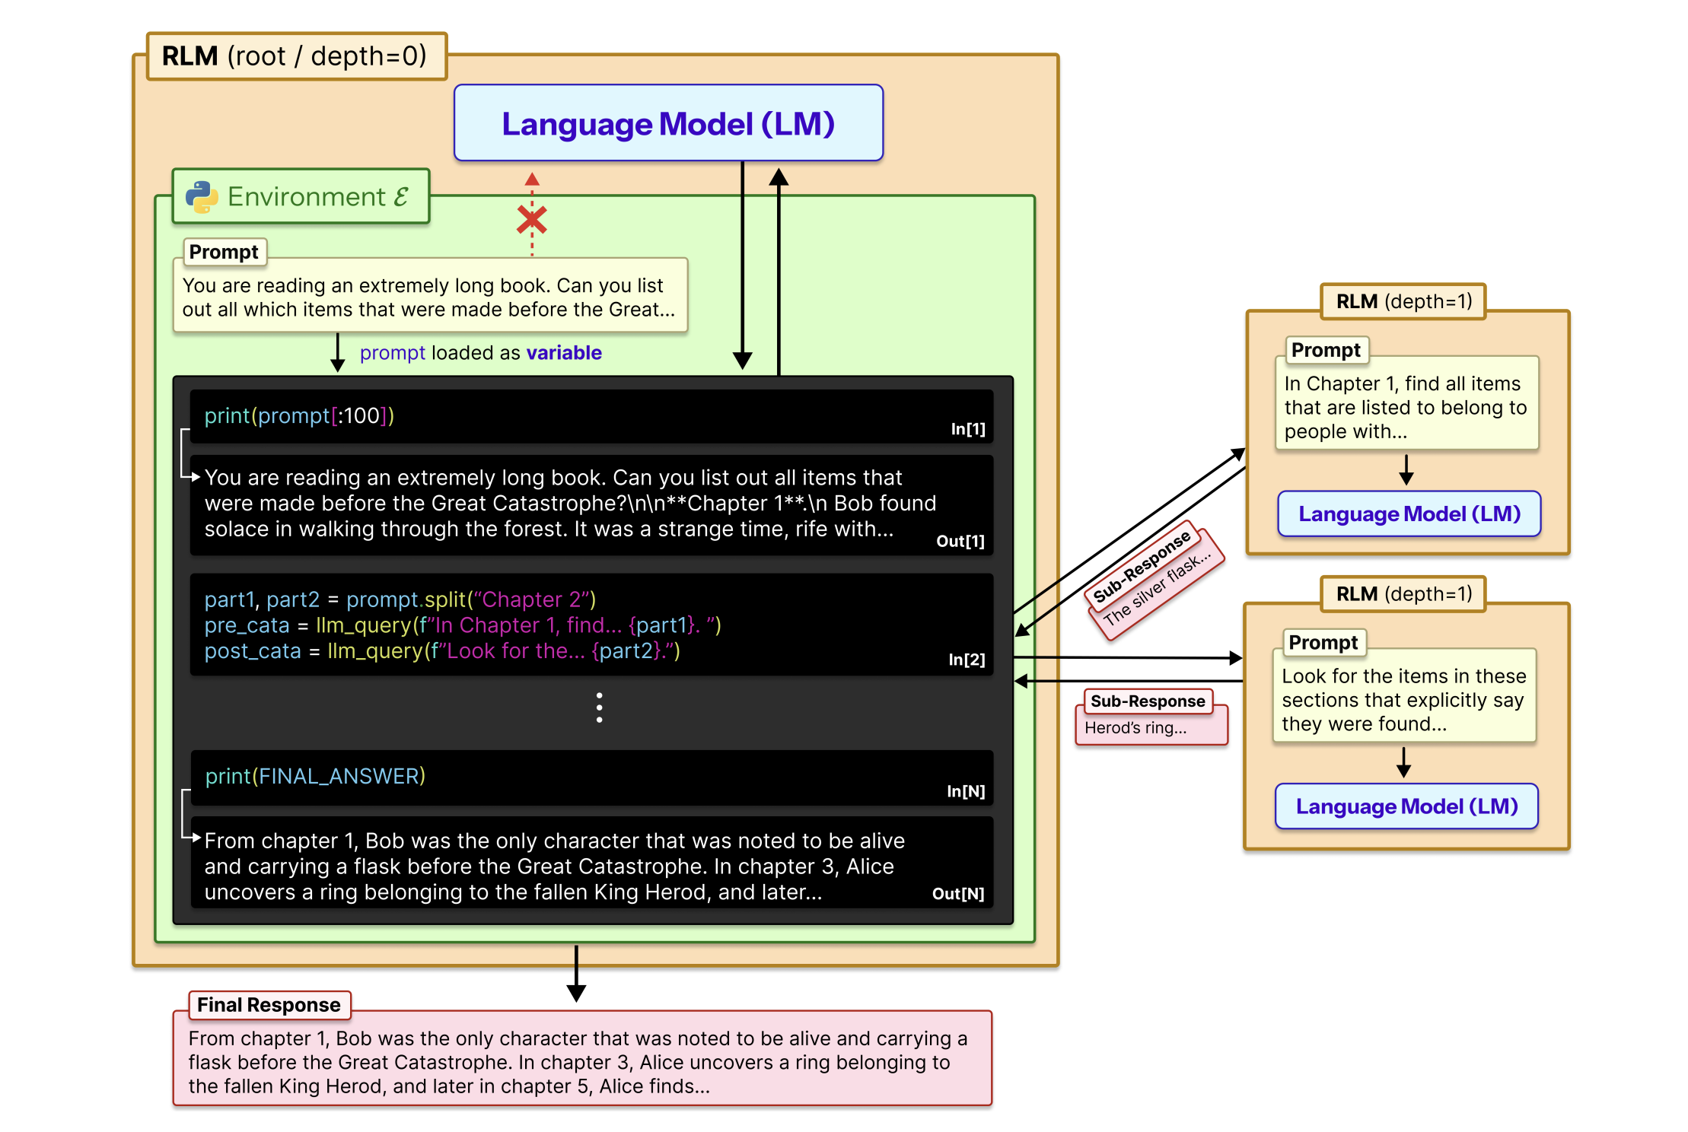
Task: Click the 'prompt loaded as variable' text
Action: coord(480,353)
